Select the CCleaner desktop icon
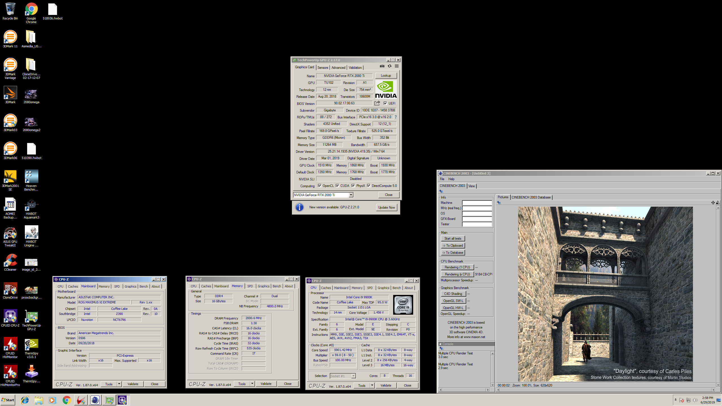The image size is (722, 406). click(x=10, y=262)
